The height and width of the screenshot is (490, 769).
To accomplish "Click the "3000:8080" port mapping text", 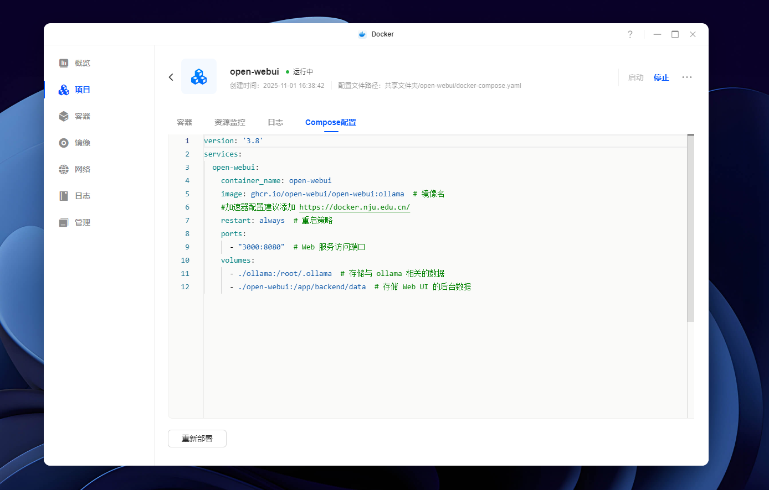I will 261,247.
